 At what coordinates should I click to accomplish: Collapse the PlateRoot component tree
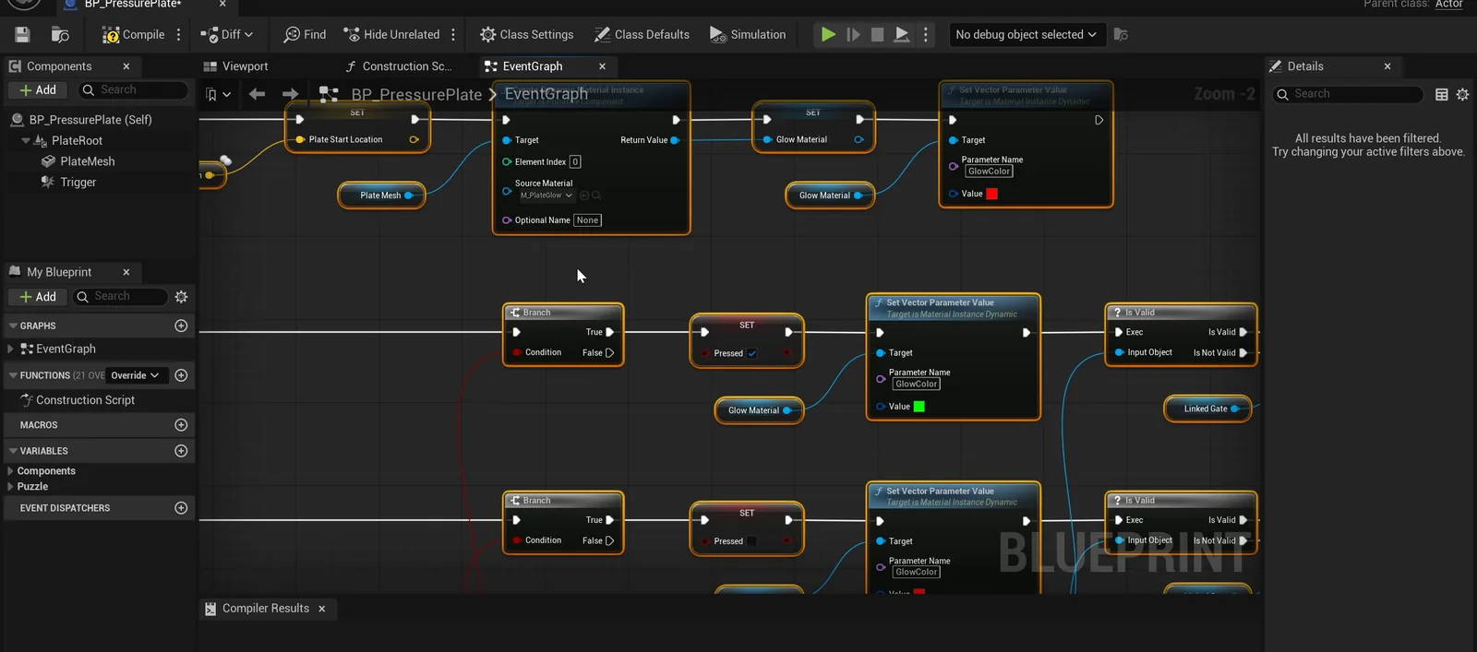(25, 141)
